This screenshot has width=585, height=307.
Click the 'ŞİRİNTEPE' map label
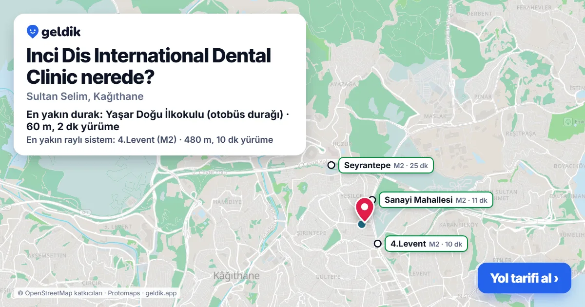point(311,233)
